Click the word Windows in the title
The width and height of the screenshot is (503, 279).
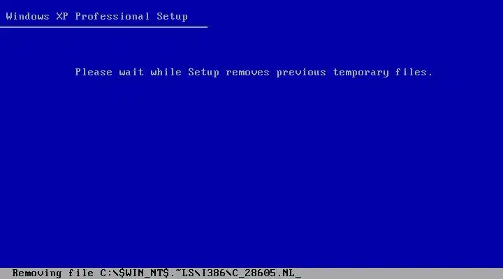pyautogui.click(x=27, y=16)
